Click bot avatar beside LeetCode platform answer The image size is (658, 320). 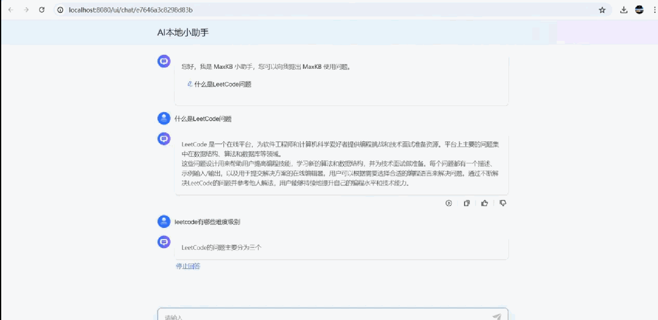pyautogui.click(x=164, y=138)
